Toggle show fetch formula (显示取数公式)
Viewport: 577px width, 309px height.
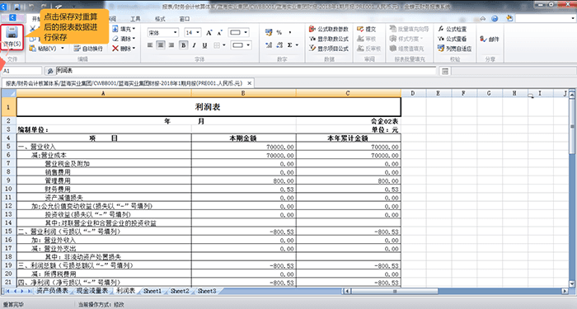point(329,39)
